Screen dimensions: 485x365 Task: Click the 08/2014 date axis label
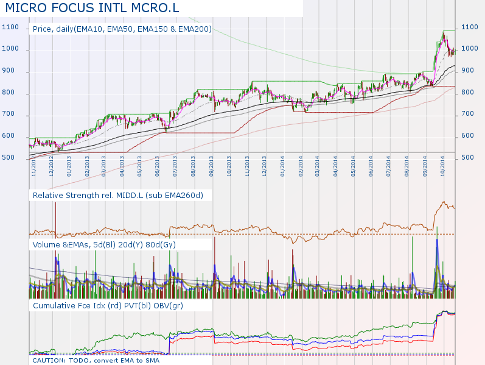coord(406,166)
